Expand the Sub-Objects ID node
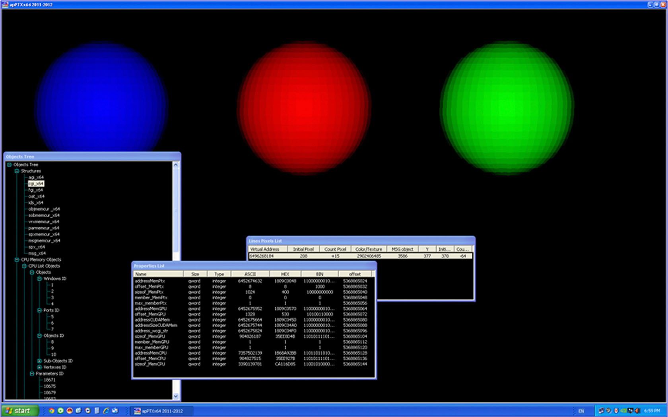Screen dimensions: 668x417 (x=39, y=361)
